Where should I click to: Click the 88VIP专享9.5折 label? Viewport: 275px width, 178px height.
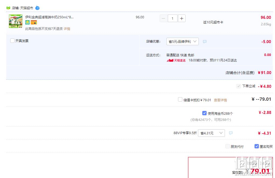pos(185,133)
